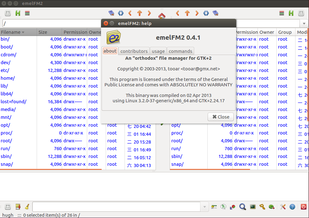The width and height of the screenshot is (309, 218).
Task: Click the magnifier find icon in bottom toolbar
Action: coord(242,207)
